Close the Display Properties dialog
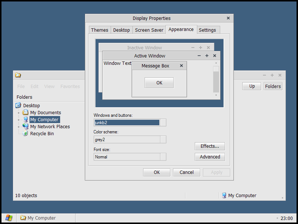Viewport: 298px width, 224px height. tap(228, 18)
